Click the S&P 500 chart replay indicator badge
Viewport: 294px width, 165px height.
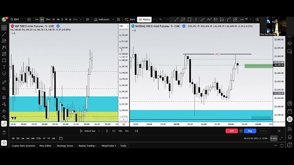(58, 26)
